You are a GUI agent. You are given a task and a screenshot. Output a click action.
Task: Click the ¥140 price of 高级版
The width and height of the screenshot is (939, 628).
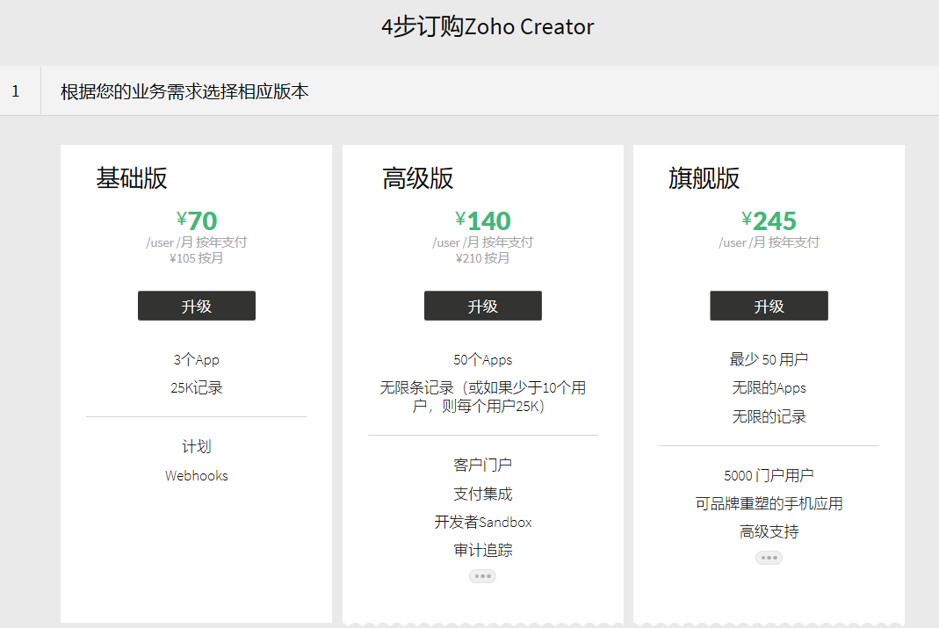click(x=482, y=220)
